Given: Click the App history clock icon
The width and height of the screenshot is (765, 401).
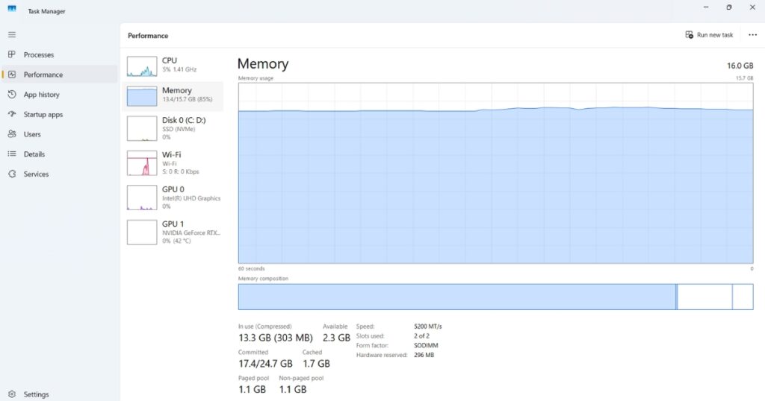Looking at the screenshot, I should (x=11, y=95).
